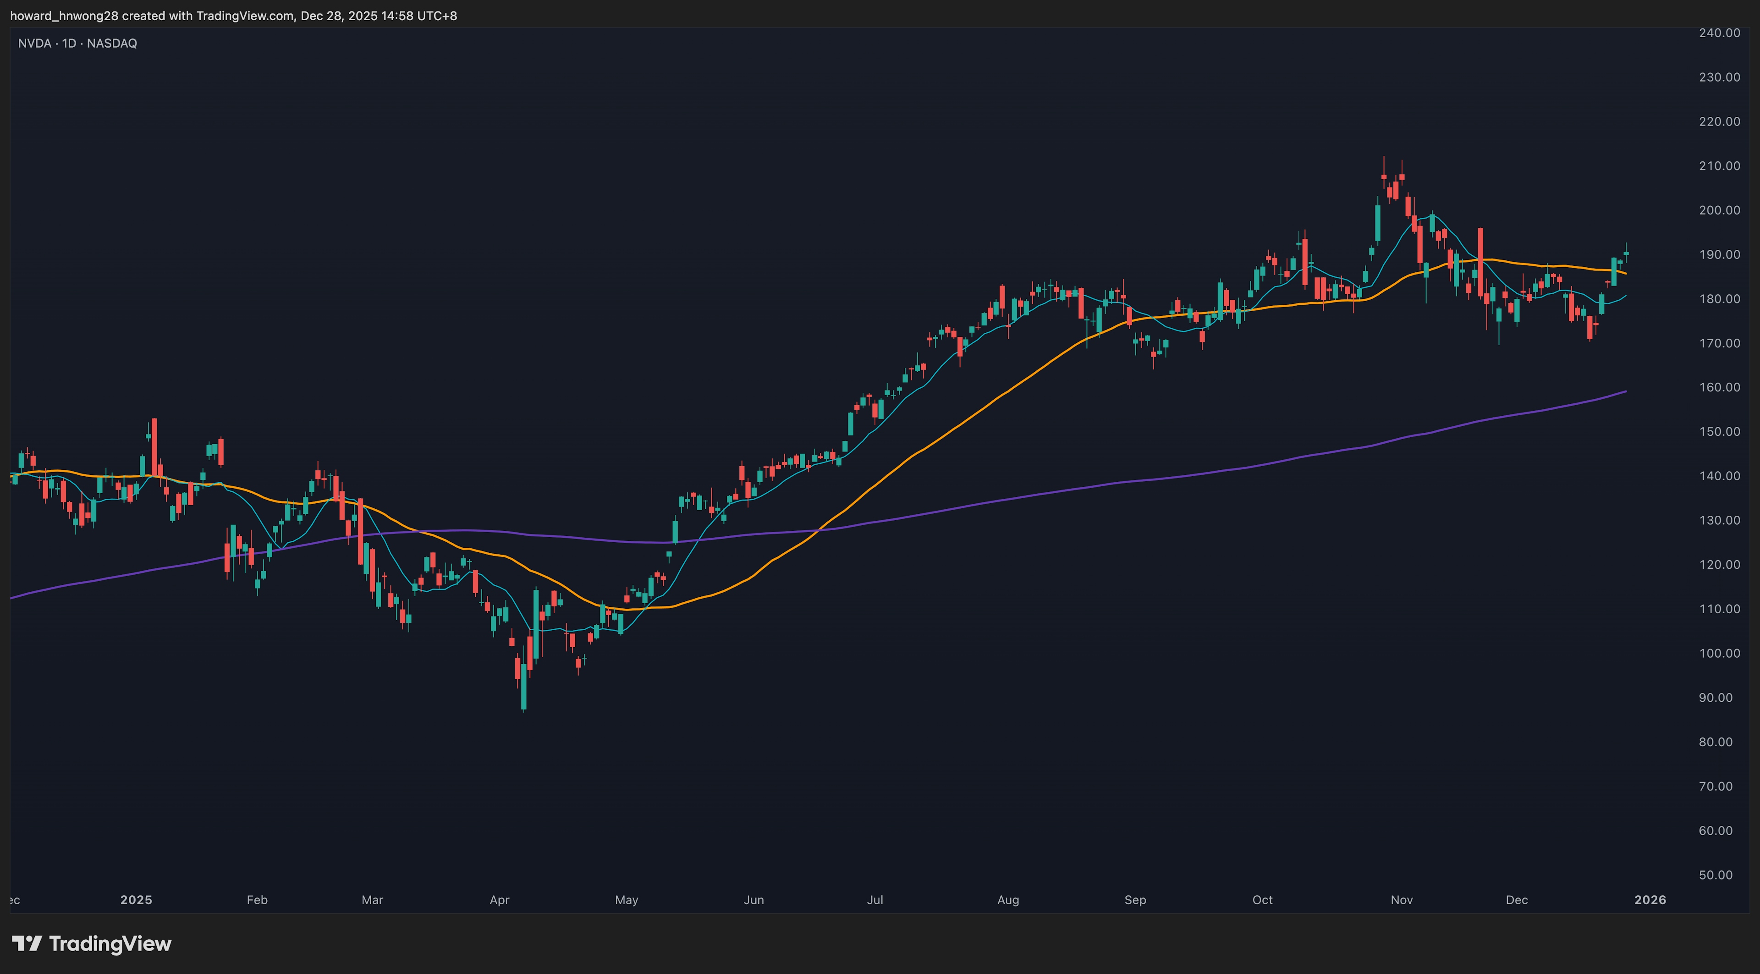Select the 240.00 price axis label
The height and width of the screenshot is (974, 1760).
(x=1719, y=33)
